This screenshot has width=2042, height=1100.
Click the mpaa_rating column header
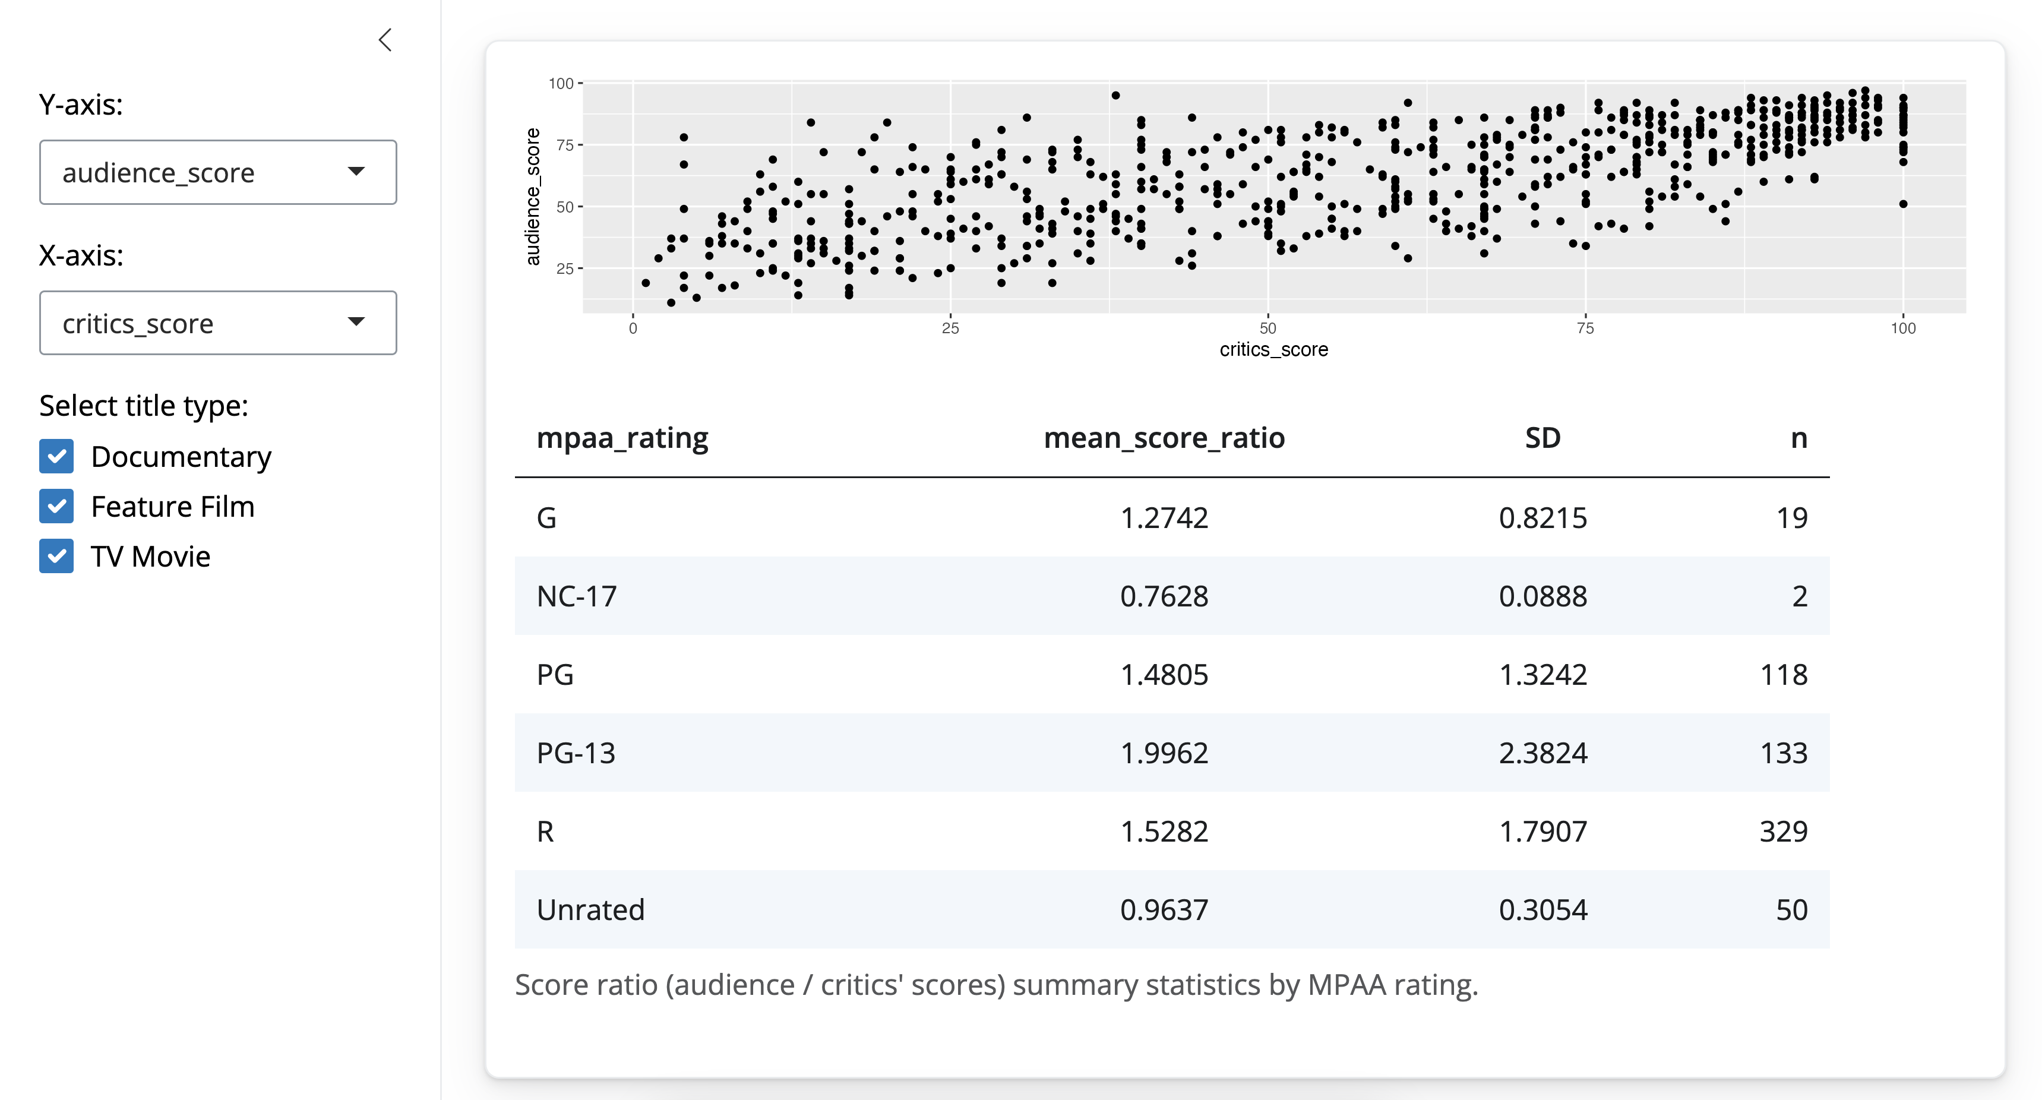tap(622, 438)
